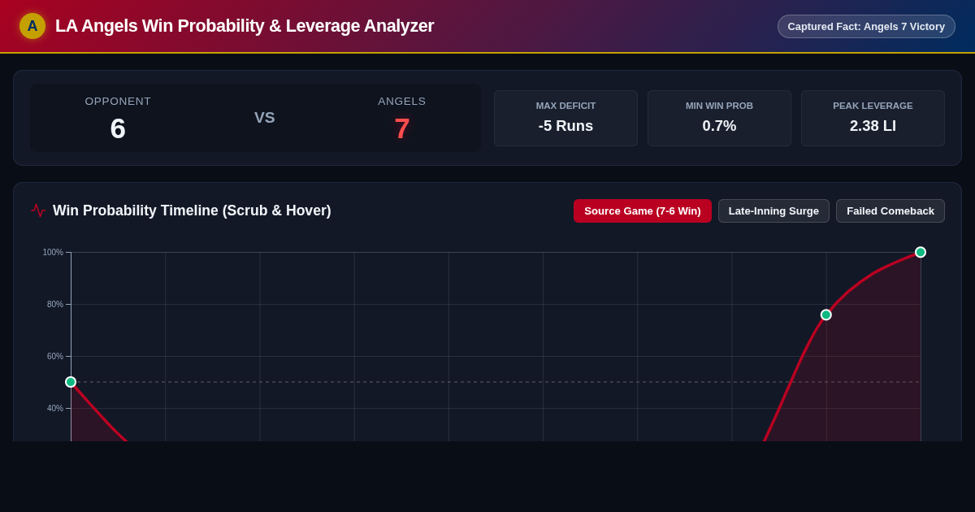This screenshot has width=975, height=512.
Task: Click the Captured Fact: Angels 7 Victory badge
Action: (866, 26)
